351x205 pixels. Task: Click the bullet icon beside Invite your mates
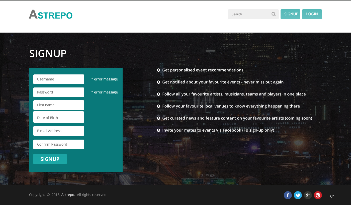coord(158,130)
